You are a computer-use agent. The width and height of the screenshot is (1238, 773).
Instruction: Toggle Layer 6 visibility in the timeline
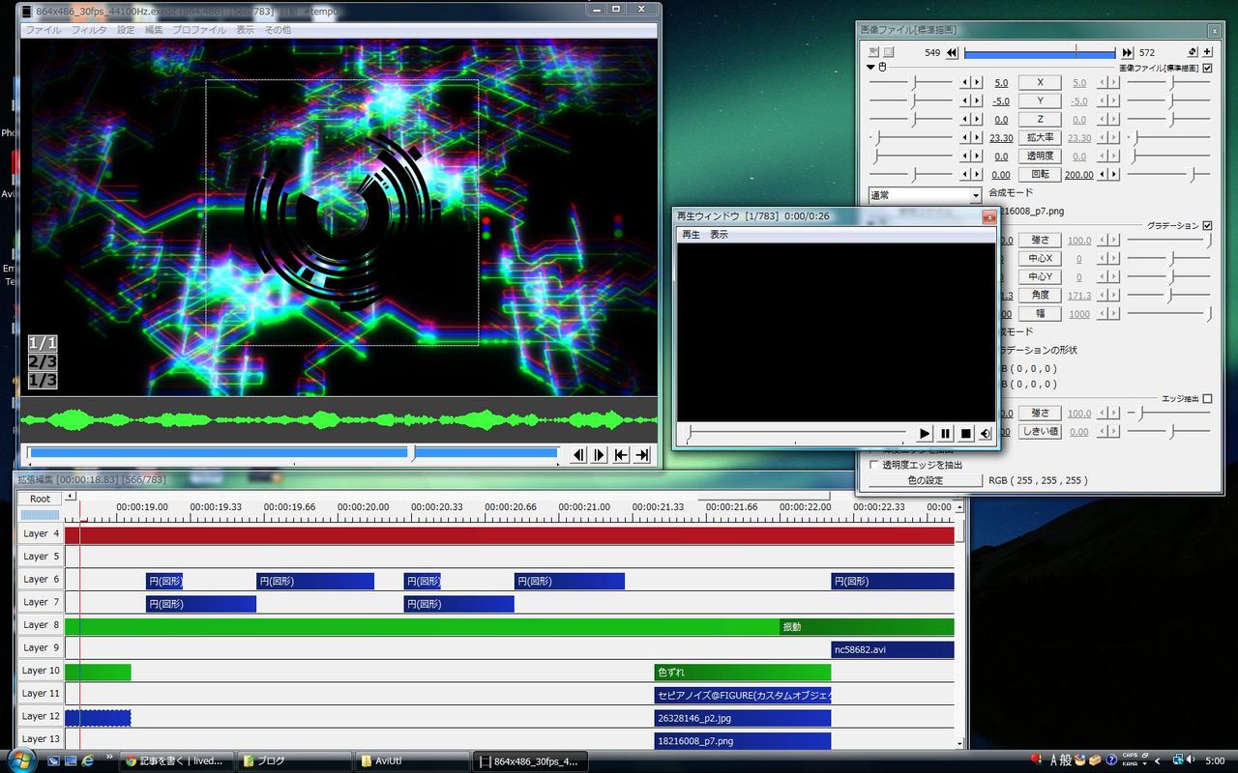41,580
